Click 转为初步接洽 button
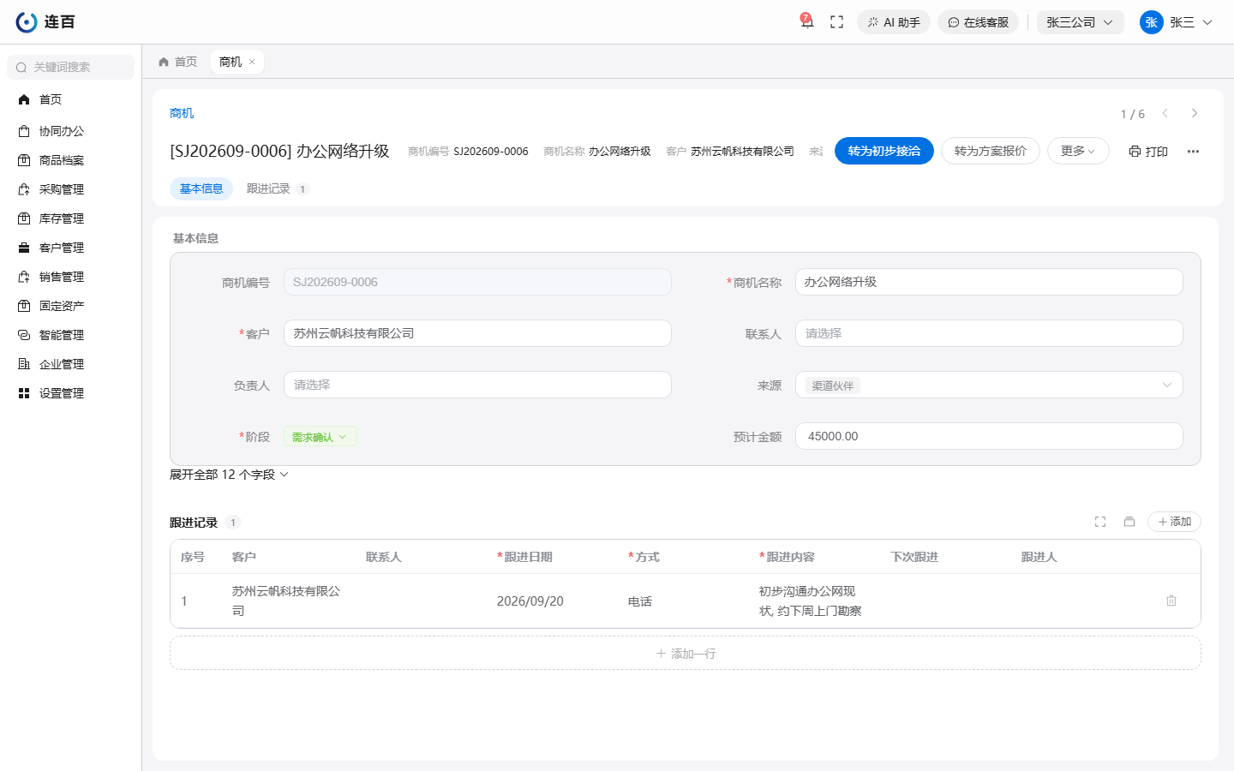1234x771 pixels. tap(884, 151)
